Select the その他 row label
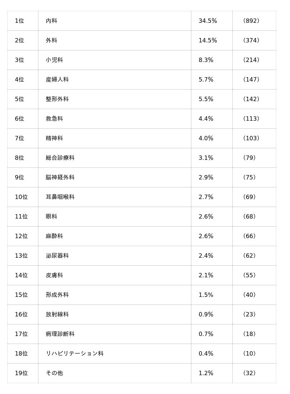The height and width of the screenshot is (394, 290). (x=54, y=373)
